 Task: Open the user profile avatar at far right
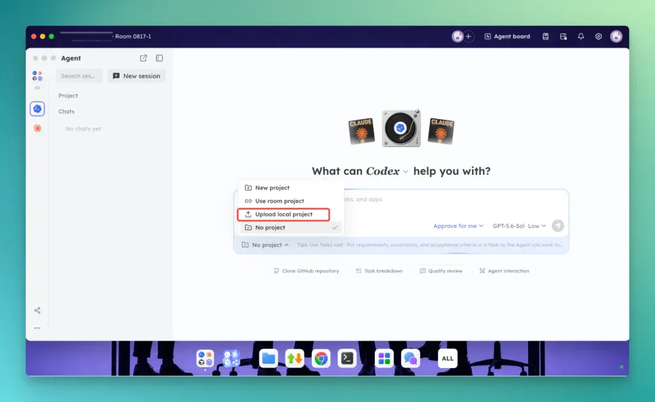tap(616, 36)
